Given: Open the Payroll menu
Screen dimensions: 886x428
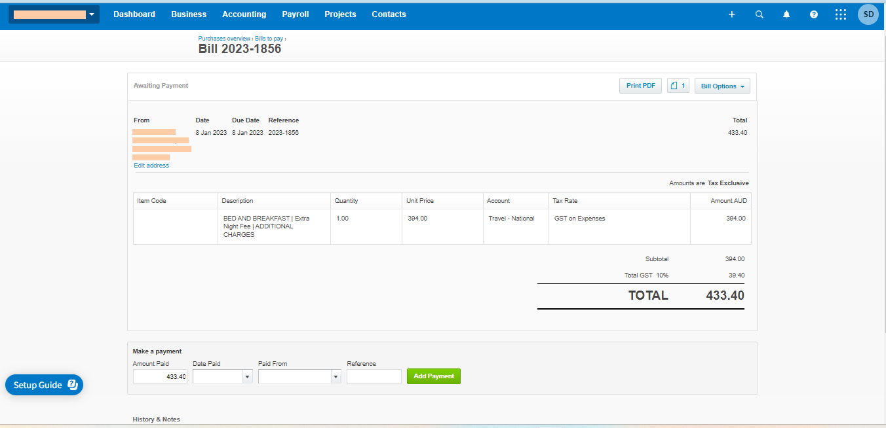Looking at the screenshot, I should click(x=296, y=14).
